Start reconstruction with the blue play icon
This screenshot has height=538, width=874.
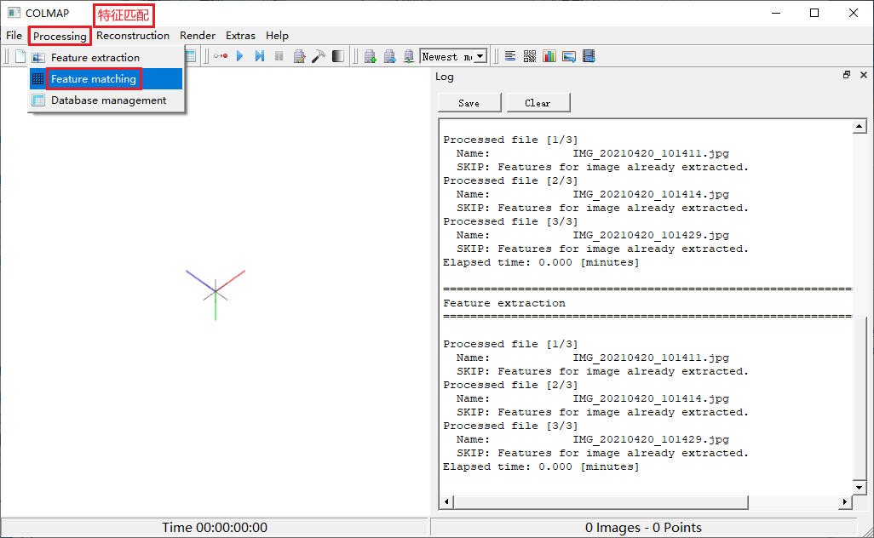(239, 56)
